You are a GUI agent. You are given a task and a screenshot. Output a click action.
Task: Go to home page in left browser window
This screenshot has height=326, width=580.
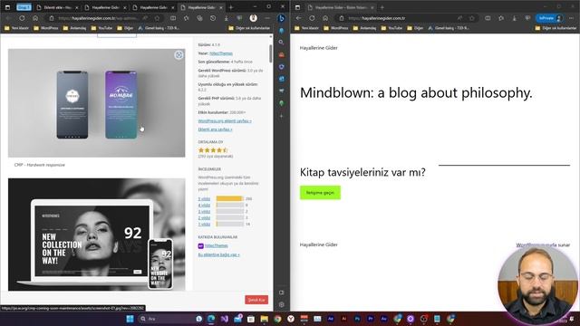[35, 18]
